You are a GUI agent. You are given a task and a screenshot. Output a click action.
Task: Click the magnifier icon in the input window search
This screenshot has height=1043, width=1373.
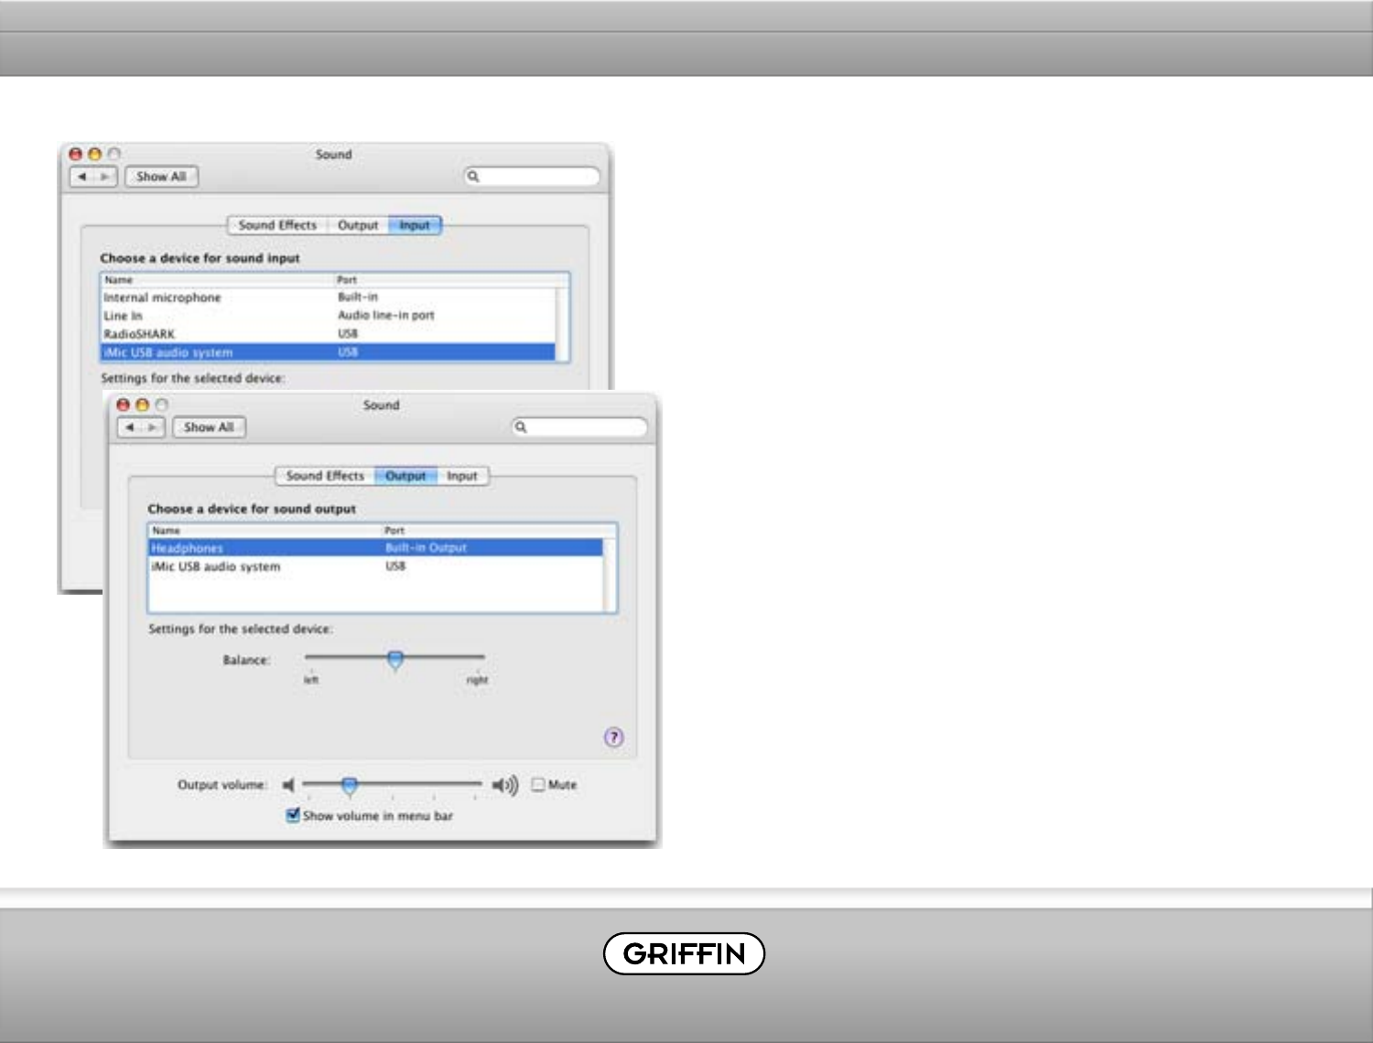473,177
